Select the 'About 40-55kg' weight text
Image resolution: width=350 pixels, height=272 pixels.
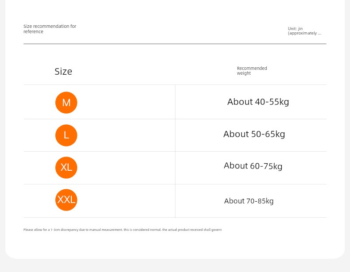[x=258, y=102]
